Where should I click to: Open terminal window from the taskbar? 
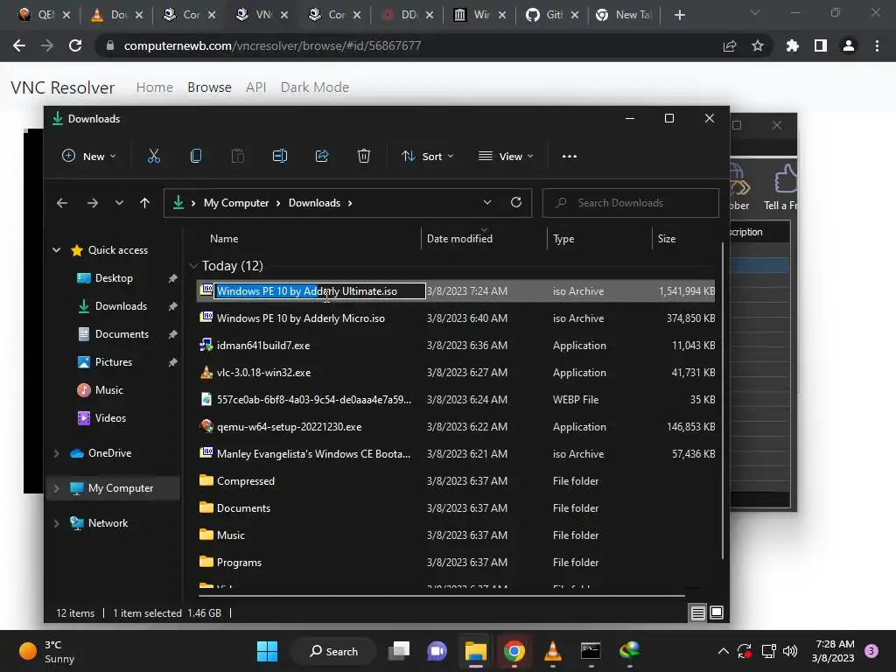pyautogui.click(x=591, y=651)
